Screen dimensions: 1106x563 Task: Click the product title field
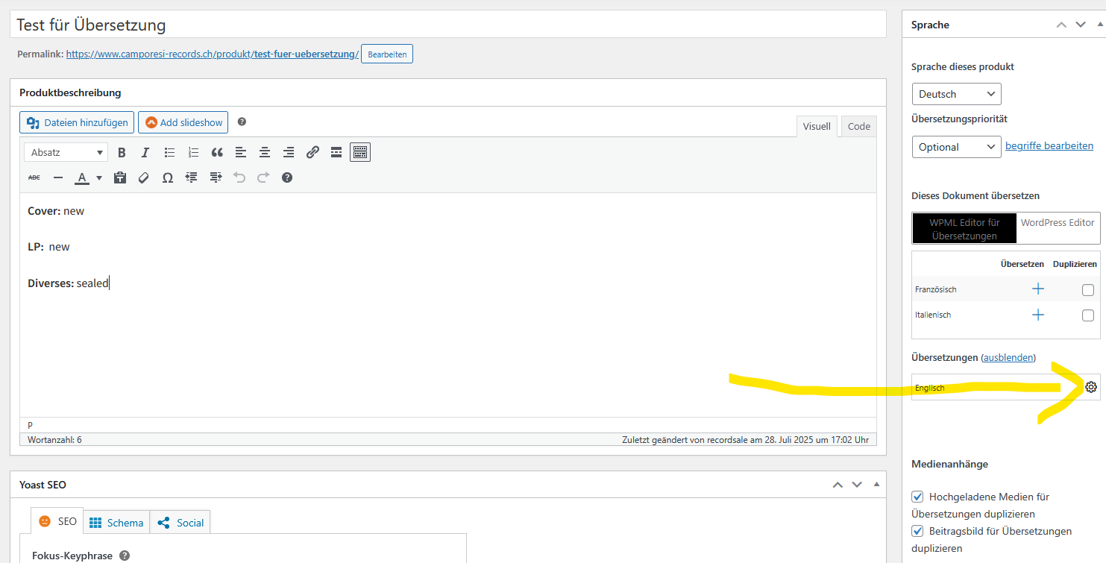pyautogui.click(x=448, y=25)
